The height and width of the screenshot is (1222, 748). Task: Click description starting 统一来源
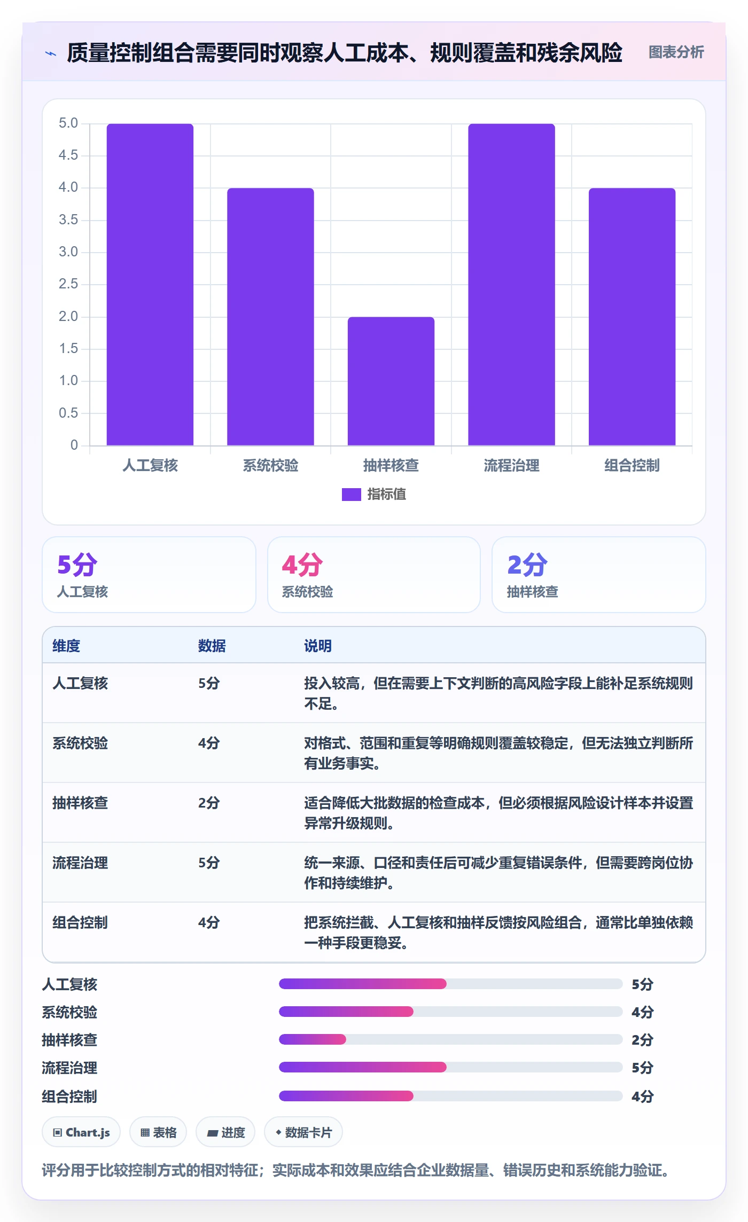498,873
